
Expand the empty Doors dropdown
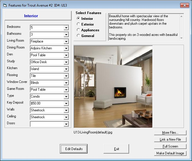(x=66, y=124)
